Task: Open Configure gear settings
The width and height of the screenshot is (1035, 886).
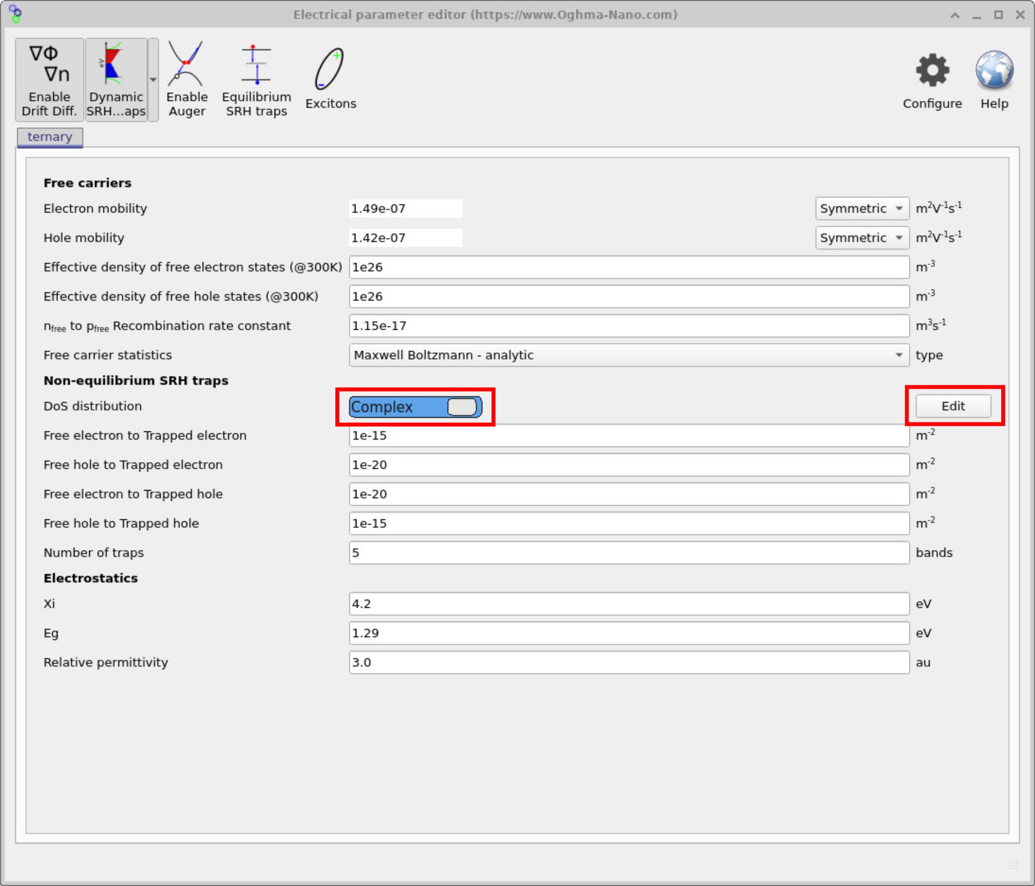Action: click(x=931, y=80)
